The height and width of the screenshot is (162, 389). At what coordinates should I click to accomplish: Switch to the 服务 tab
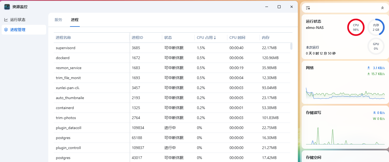point(58,20)
